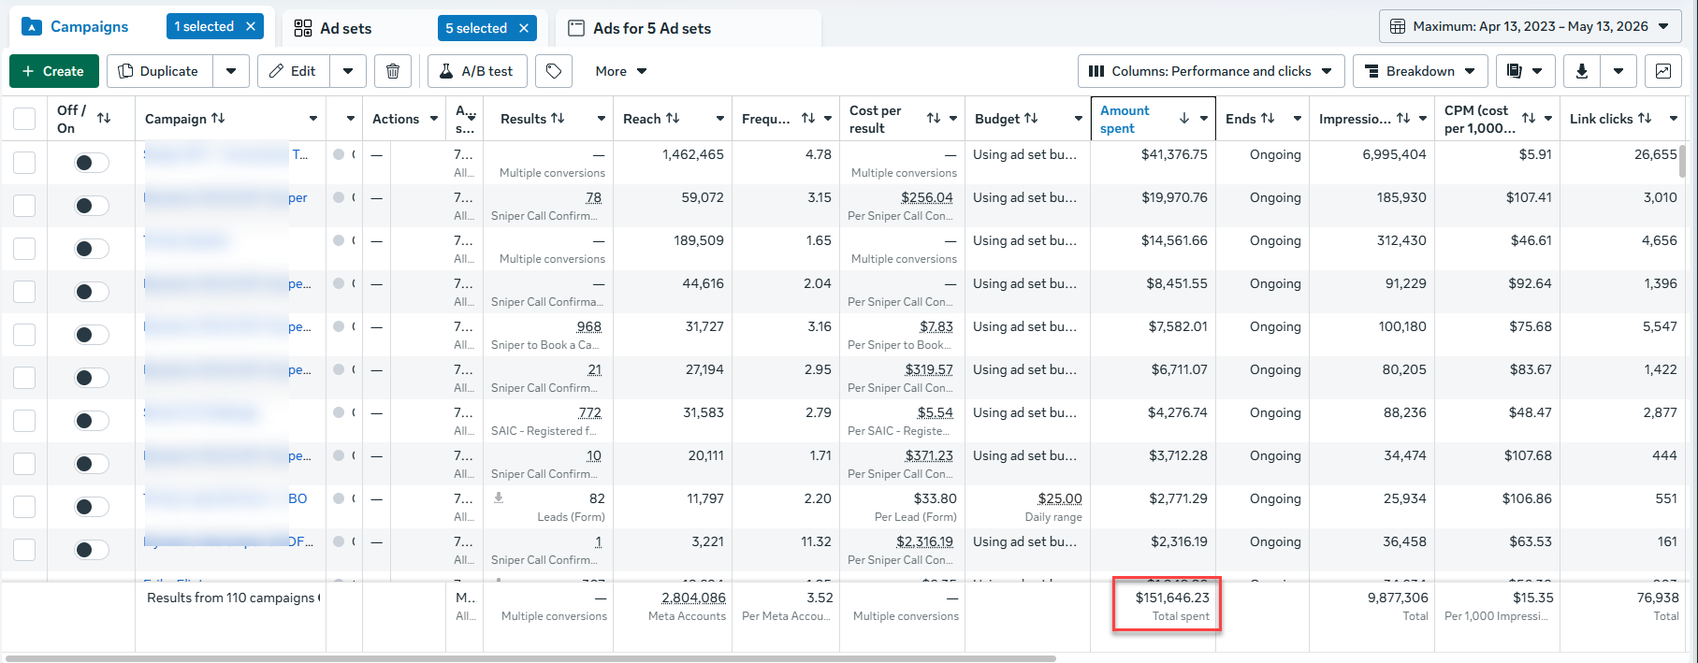Viewport: 1698px width, 663px height.
Task: Tick the checkbox for the $19,970.76 campaign row
Action: pos(24,206)
